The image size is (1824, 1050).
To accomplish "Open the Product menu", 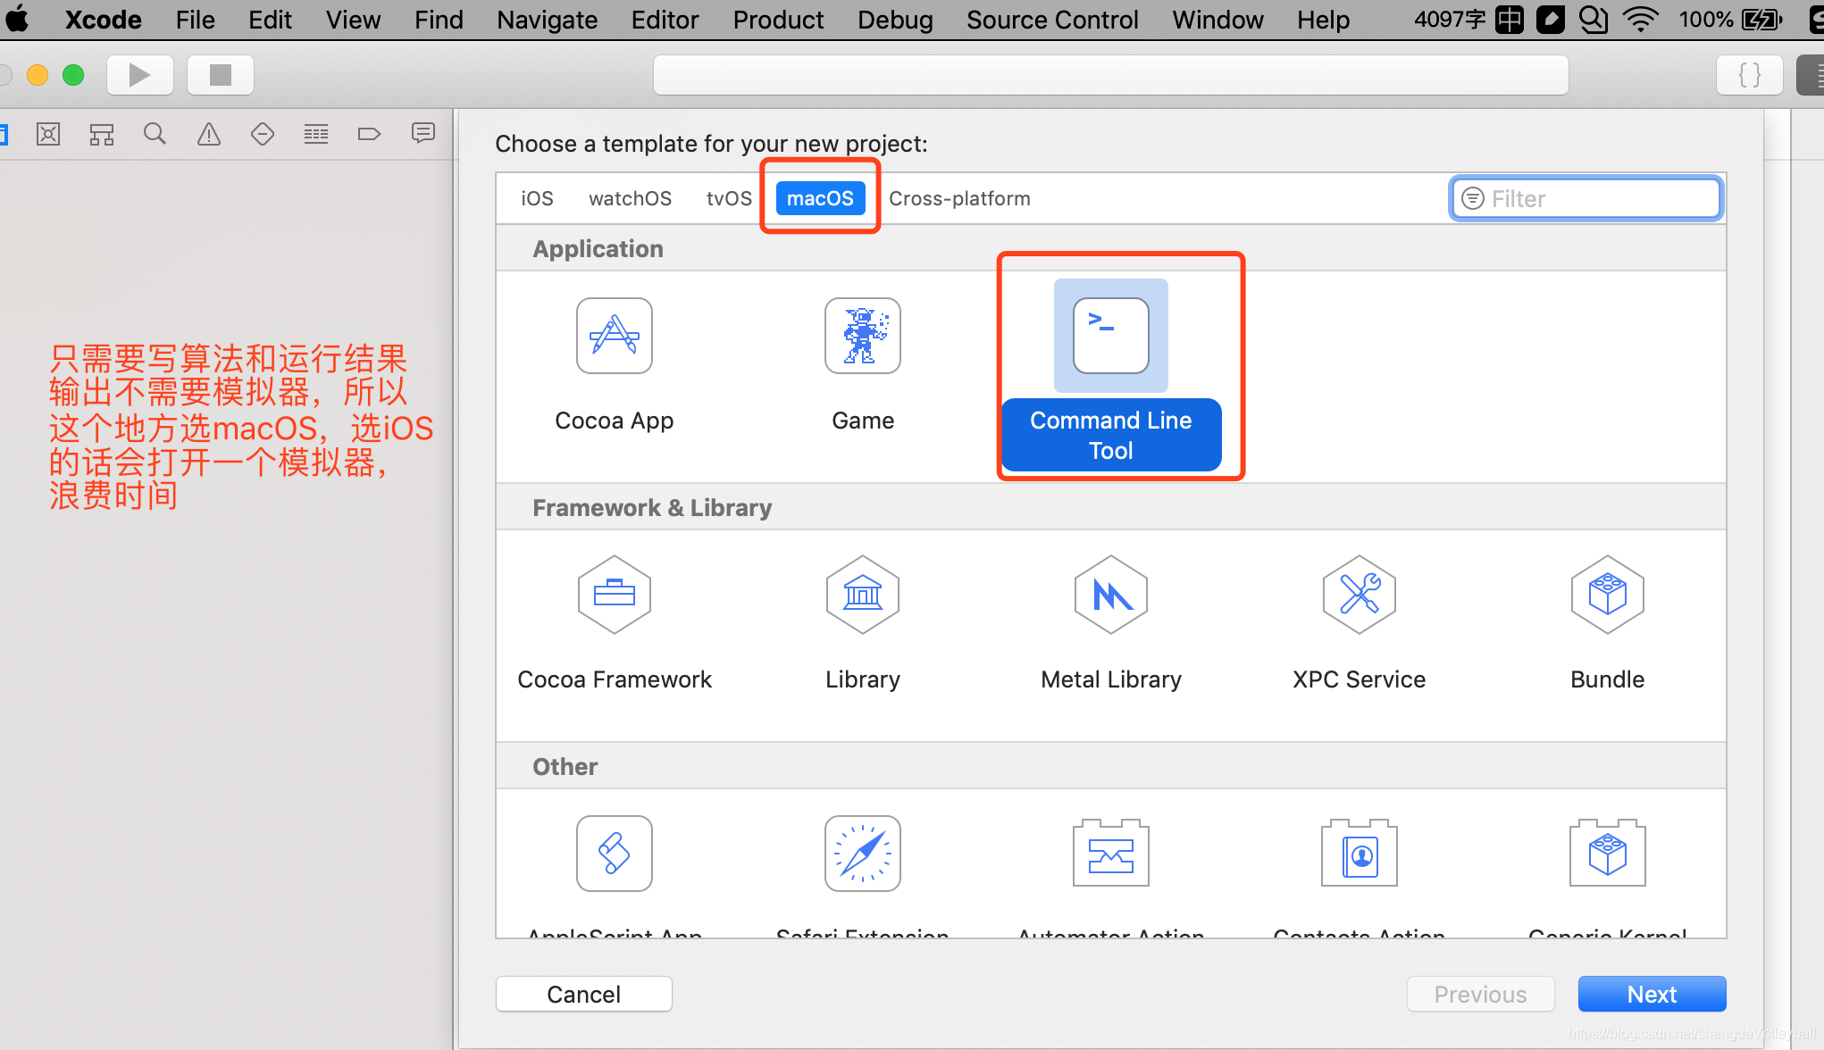I will [778, 20].
